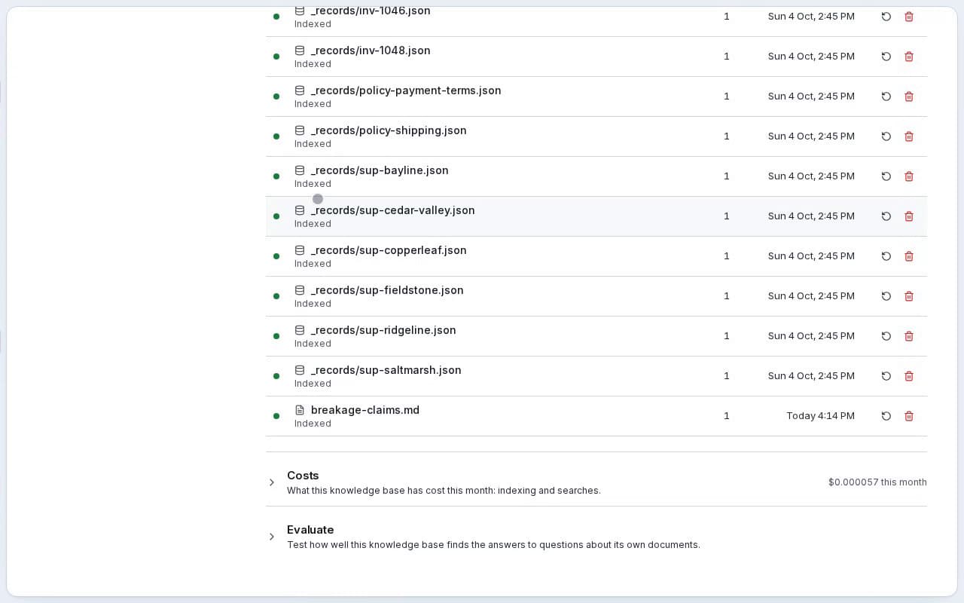This screenshot has height=603, width=964.
Task: Expand the Costs section chevron
Action: 272,482
